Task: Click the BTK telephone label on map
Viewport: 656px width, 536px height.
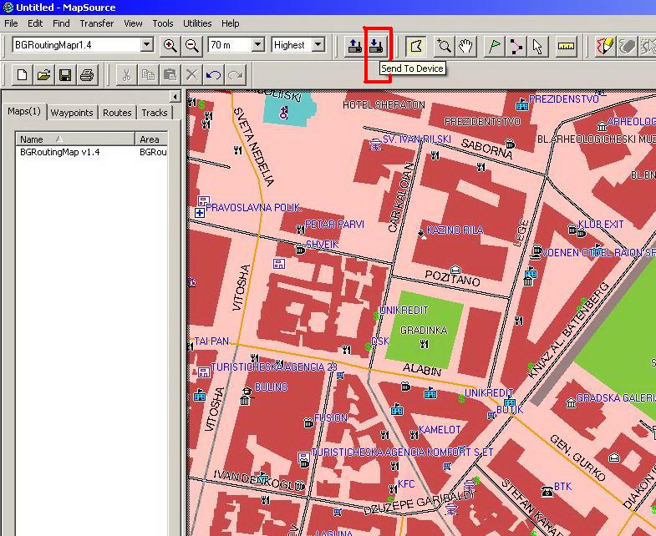Action: pos(562,486)
